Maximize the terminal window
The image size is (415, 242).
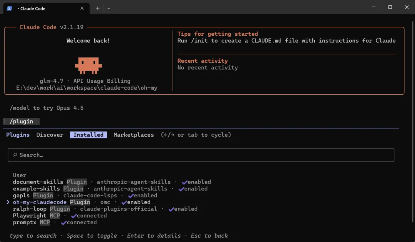(390, 7)
